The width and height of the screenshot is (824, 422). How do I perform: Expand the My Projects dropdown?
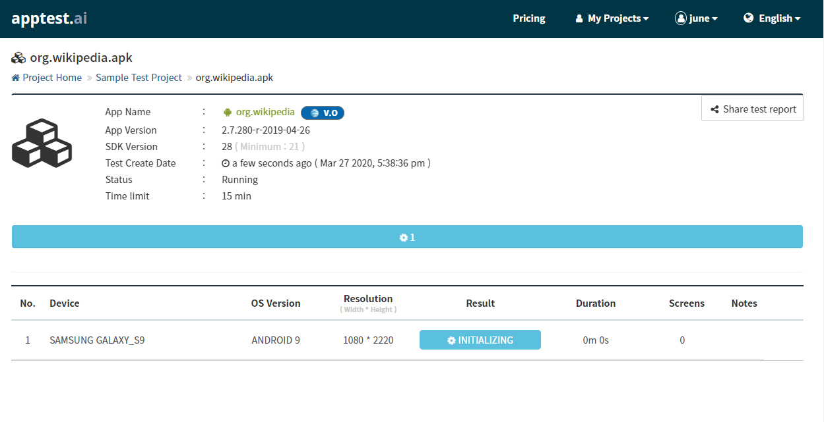pyautogui.click(x=612, y=18)
